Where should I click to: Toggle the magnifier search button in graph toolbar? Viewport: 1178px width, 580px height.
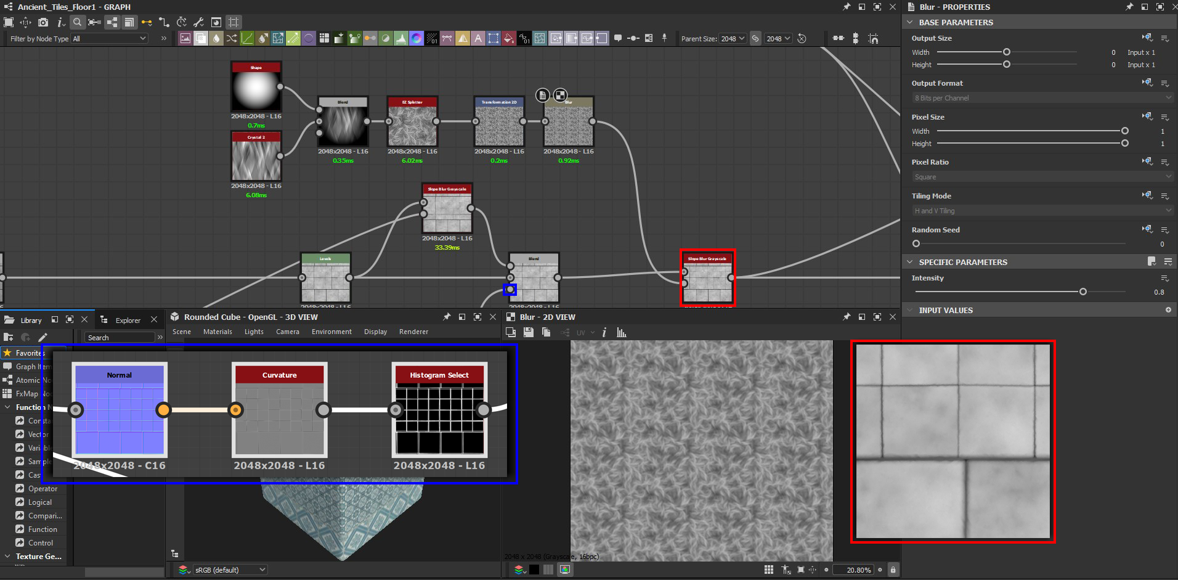tap(77, 22)
